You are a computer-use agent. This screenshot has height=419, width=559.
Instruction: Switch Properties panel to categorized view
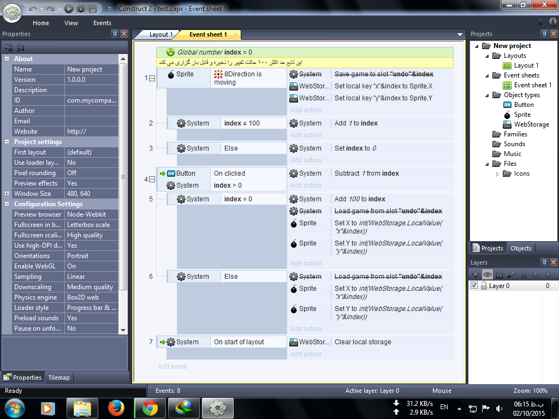coord(9,47)
